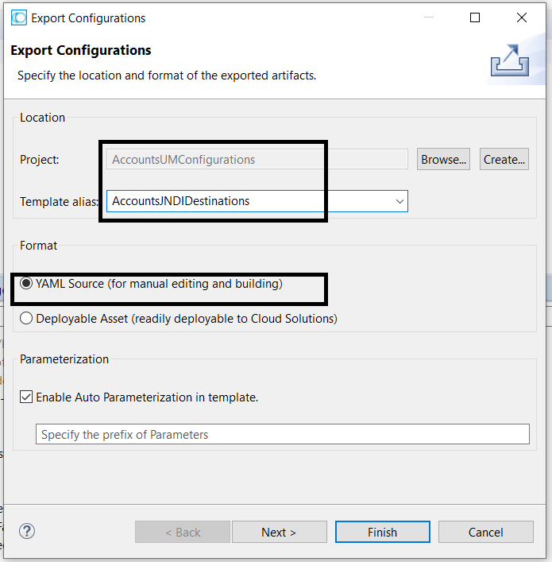
Task: Minimize the dialog window
Action: pos(429,17)
